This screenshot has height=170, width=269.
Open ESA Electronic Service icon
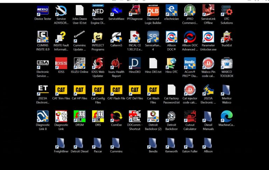(43, 64)
